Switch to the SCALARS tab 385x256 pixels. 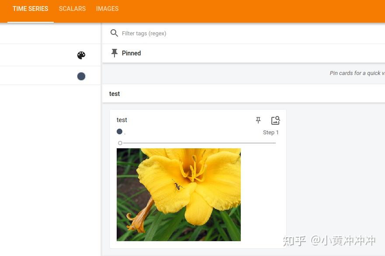click(72, 9)
